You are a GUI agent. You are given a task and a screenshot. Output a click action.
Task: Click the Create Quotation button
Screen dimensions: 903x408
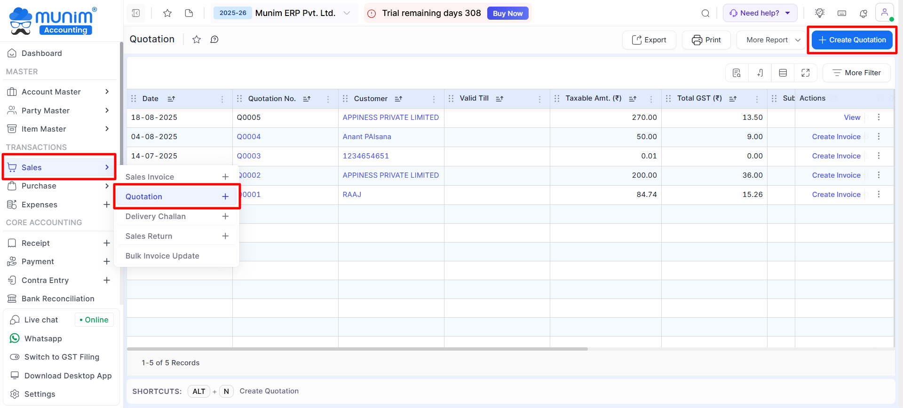click(852, 40)
